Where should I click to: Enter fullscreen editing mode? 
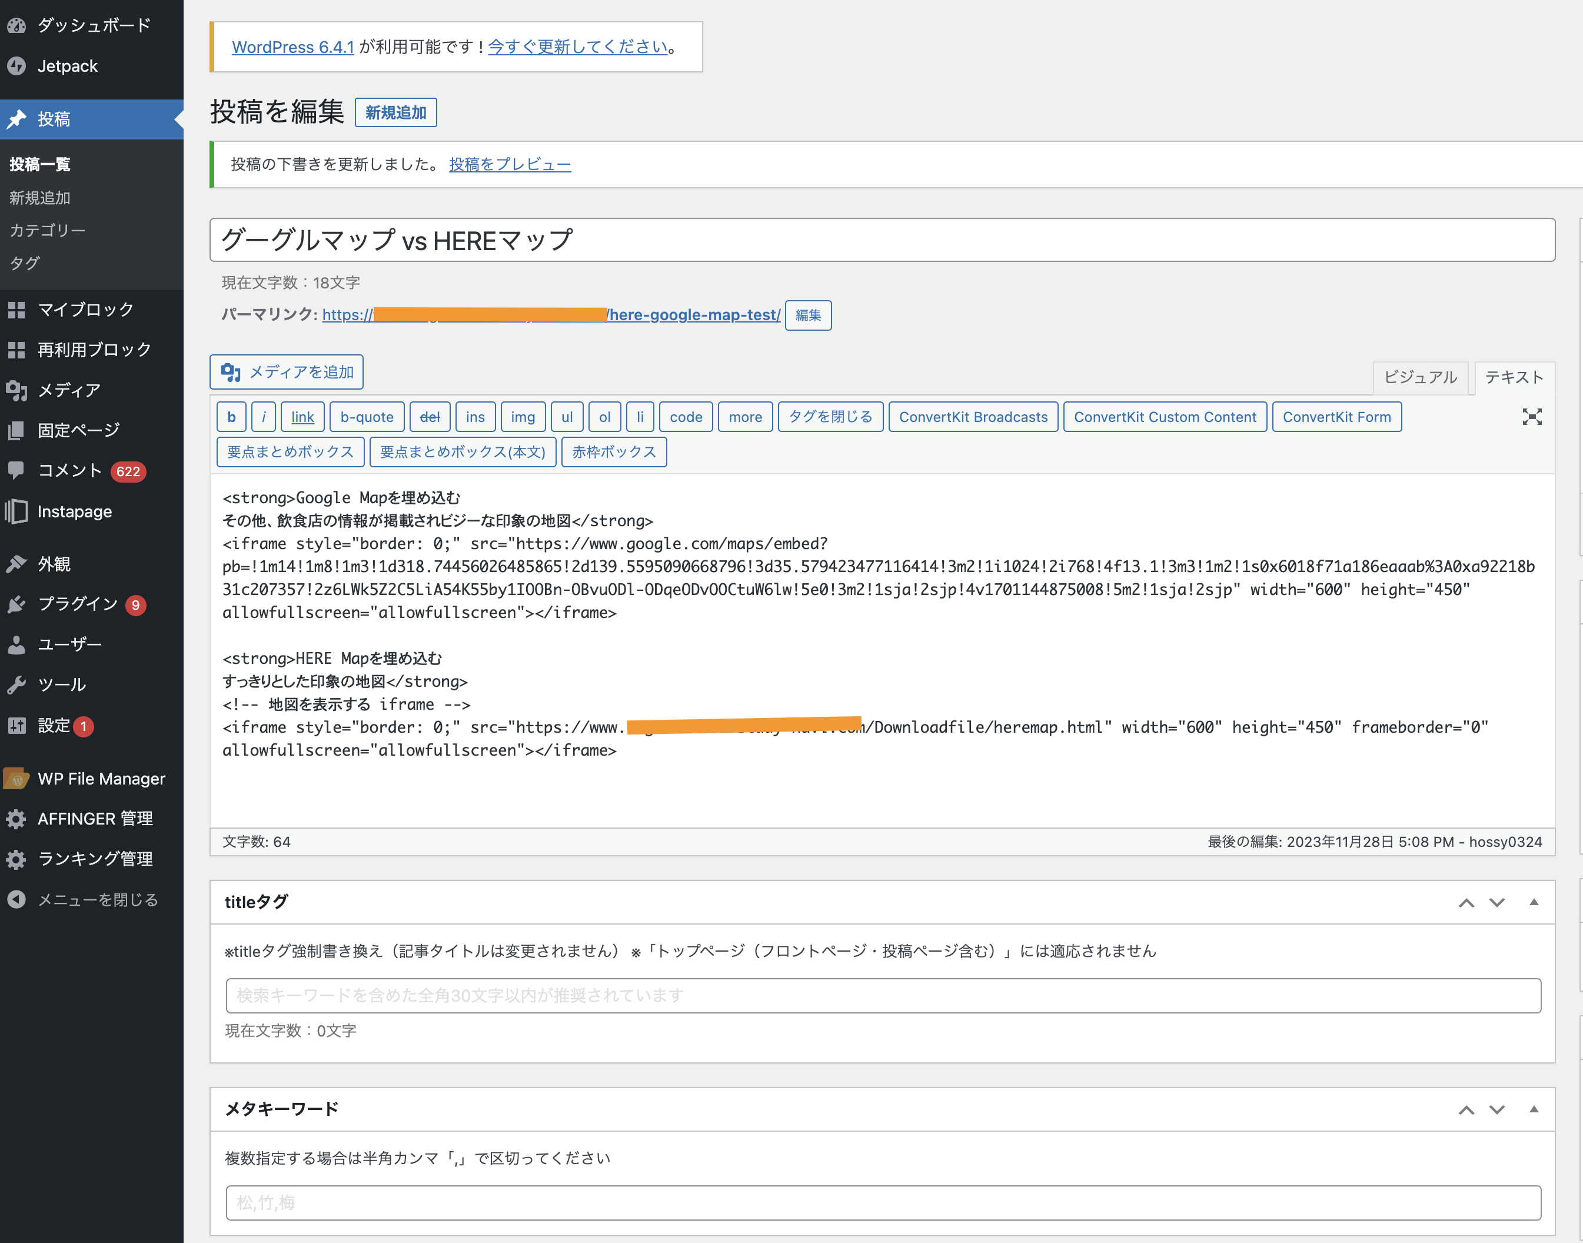[1532, 417]
